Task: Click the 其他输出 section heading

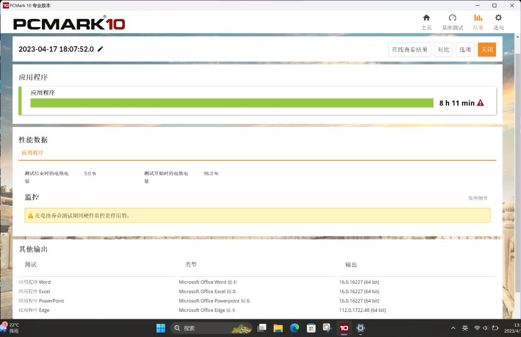Action: click(x=33, y=249)
